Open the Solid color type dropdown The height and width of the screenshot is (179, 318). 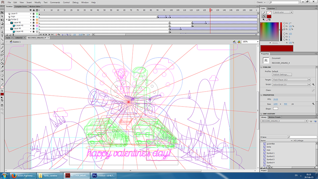tap(283, 12)
